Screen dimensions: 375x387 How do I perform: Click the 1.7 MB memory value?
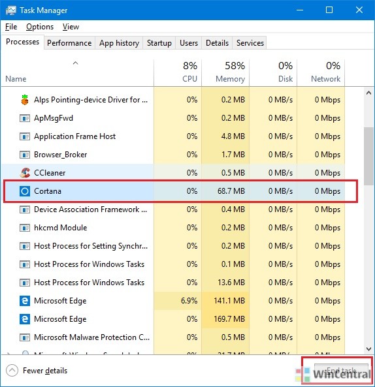(233, 155)
